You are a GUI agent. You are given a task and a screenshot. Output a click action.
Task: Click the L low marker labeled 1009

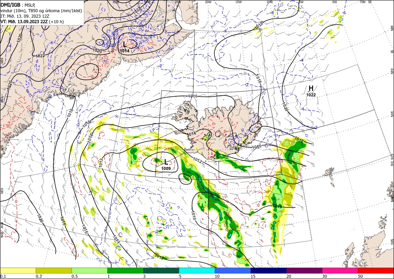(166, 162)
